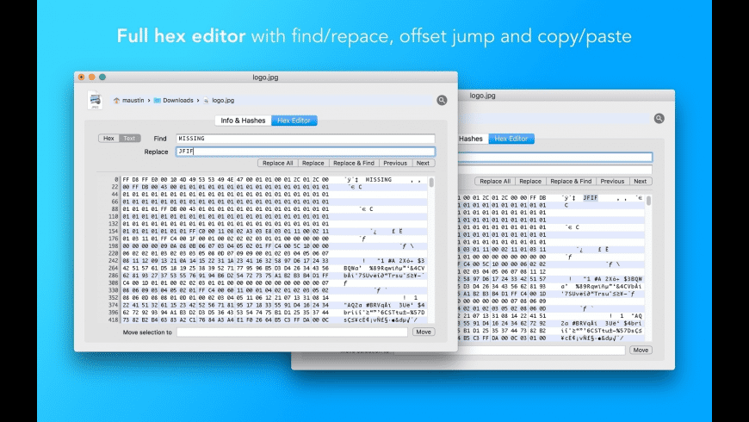Click offset 0 row label

coord(116,180)
